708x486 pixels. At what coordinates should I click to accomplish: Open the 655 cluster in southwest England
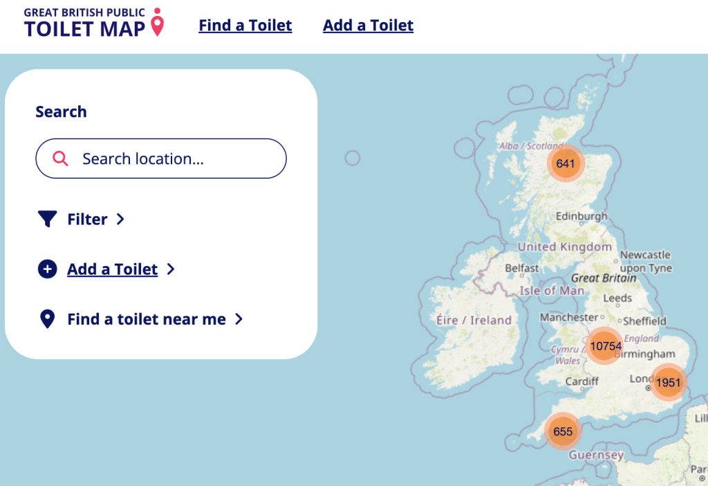click(x=563, y=431)
